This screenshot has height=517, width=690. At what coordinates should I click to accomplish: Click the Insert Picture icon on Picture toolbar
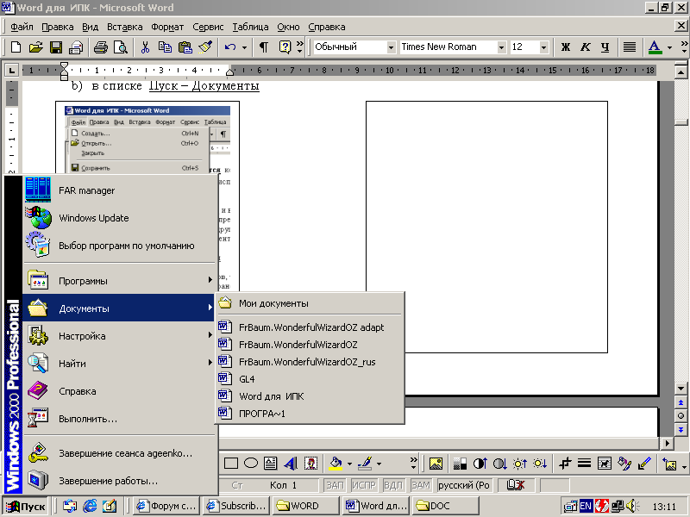(x=436, y=464)
